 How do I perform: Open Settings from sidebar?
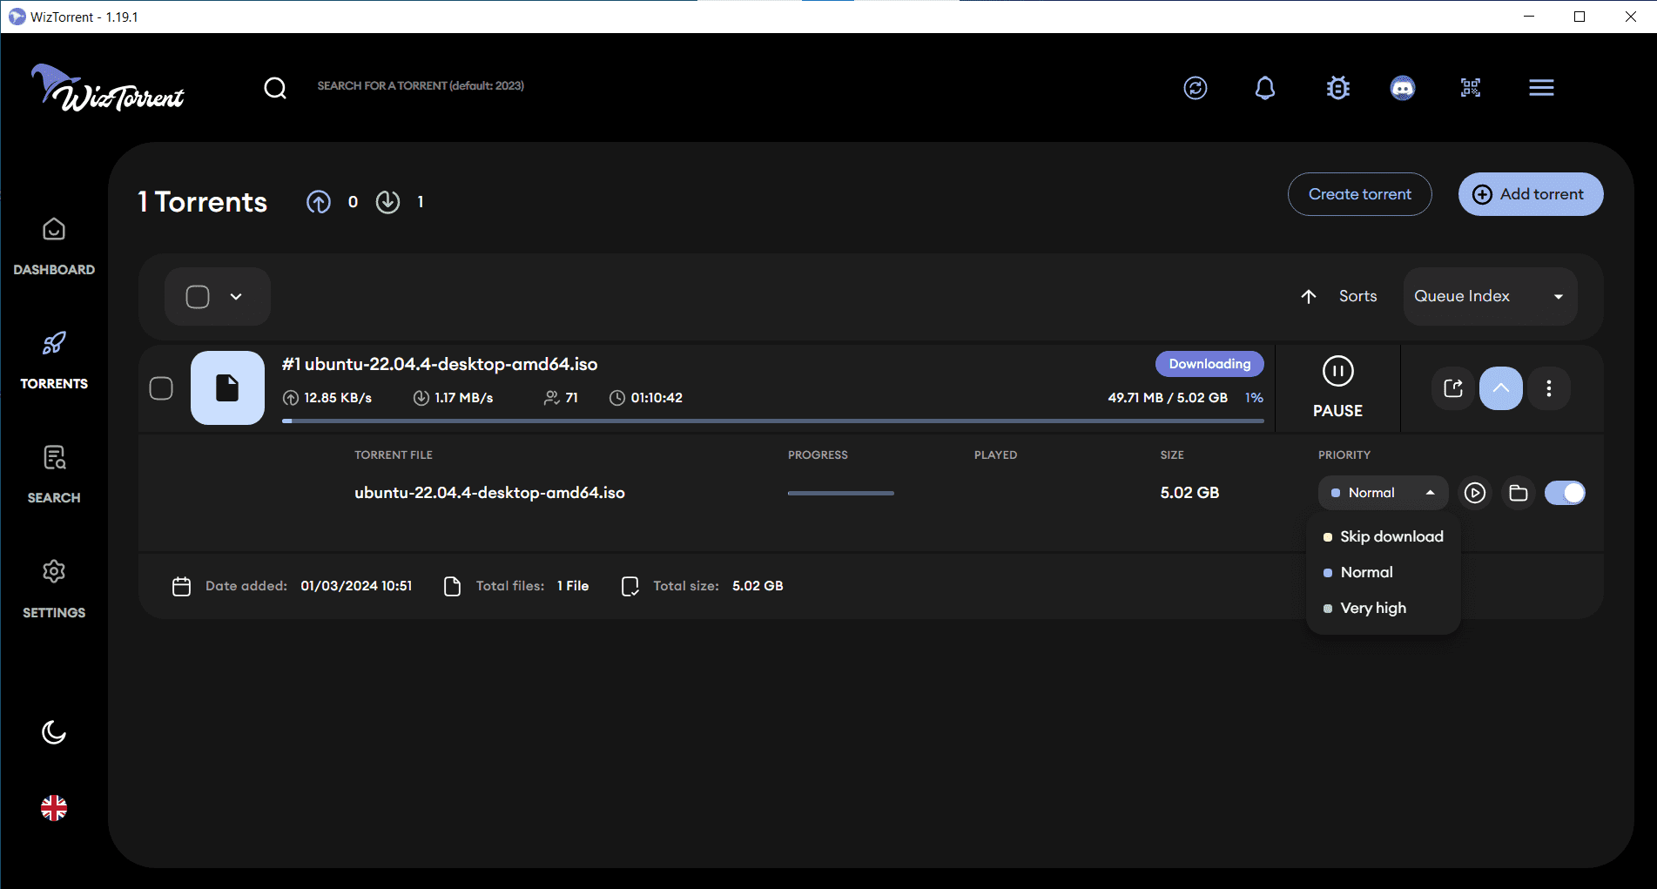pos(54,589)
